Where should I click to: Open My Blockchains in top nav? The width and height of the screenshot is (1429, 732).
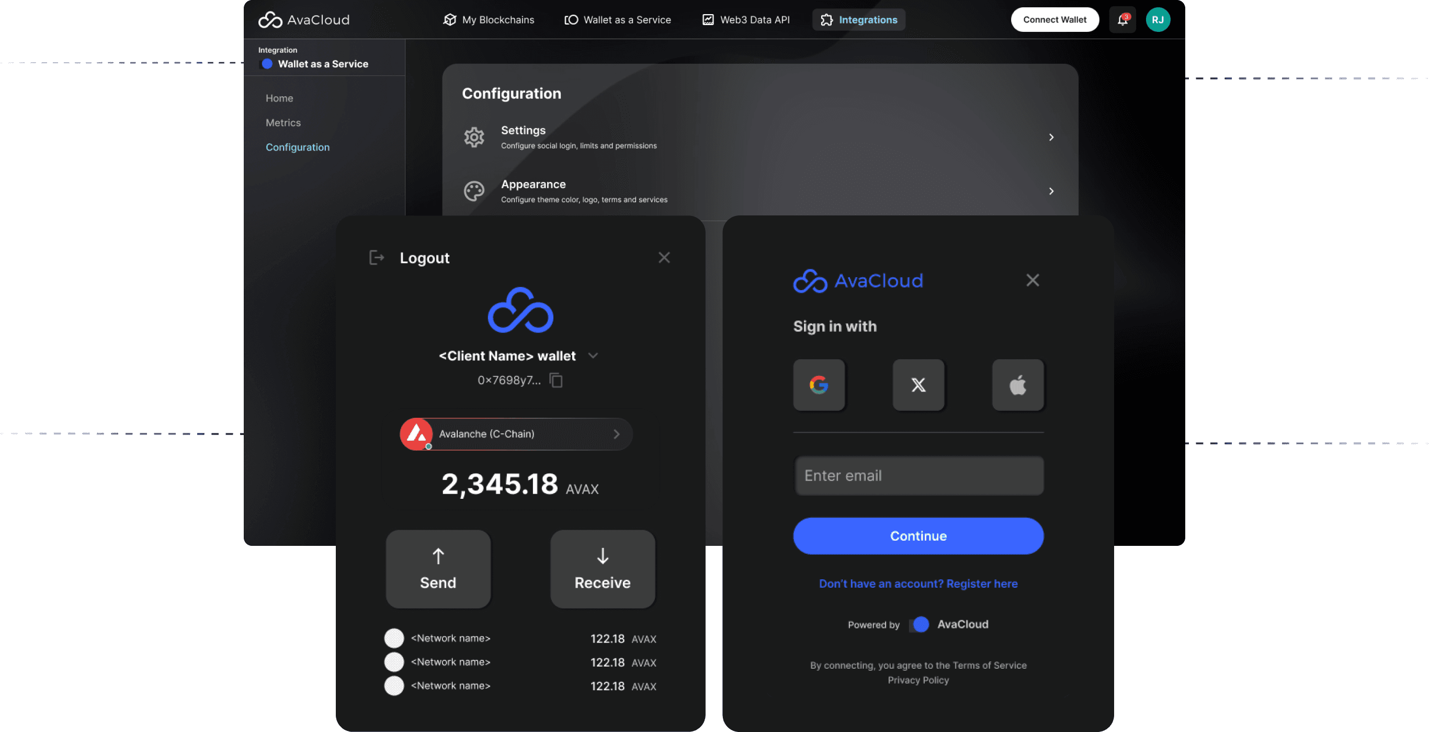(x=489, y=20)
